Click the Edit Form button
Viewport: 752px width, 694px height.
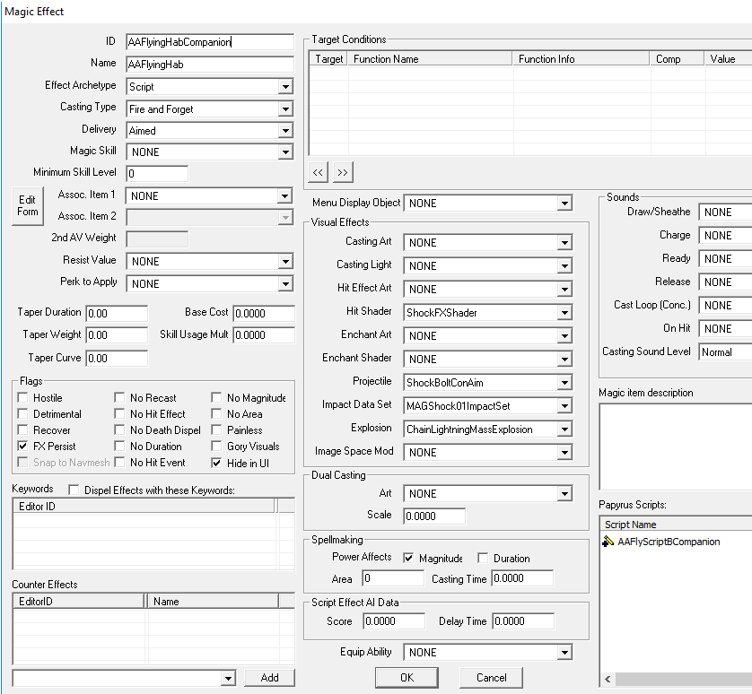click(28, 205)
